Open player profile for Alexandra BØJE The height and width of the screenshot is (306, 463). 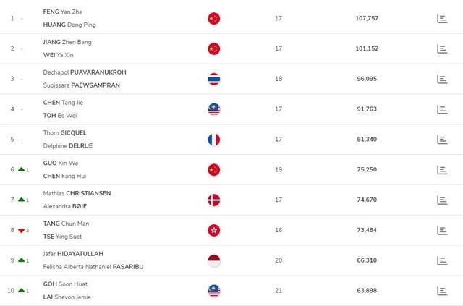click(67, 206)
